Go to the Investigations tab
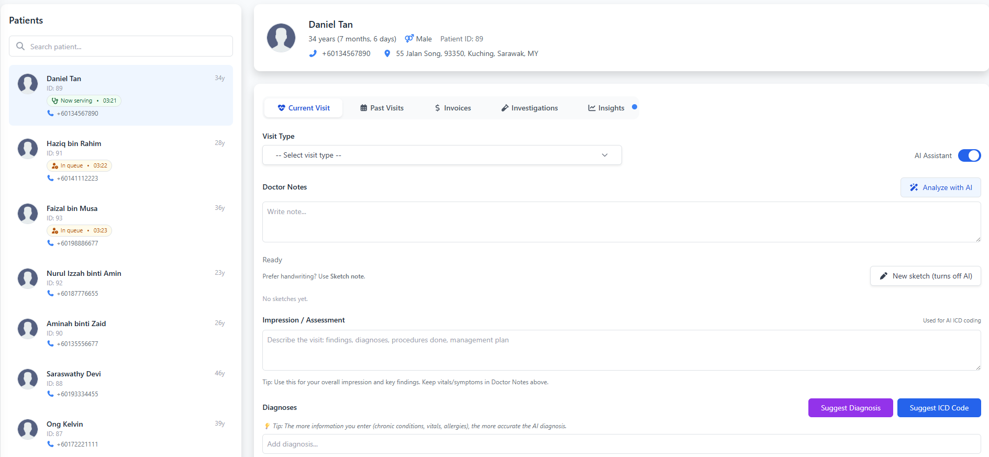 coord(529,108)
